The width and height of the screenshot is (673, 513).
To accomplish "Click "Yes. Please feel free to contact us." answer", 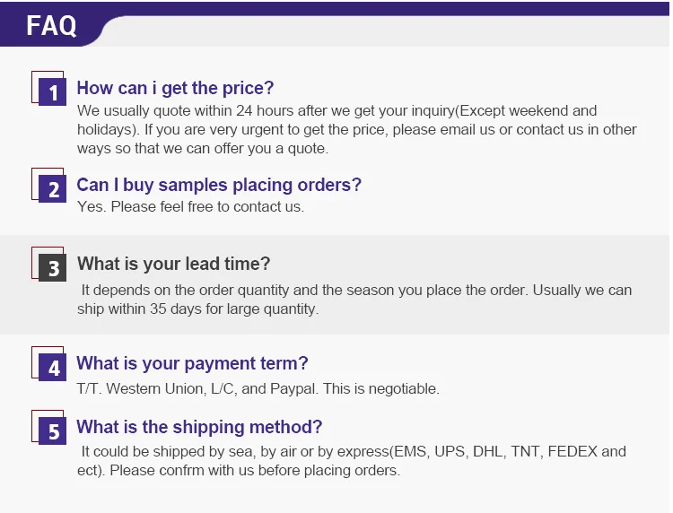I will coord(190,206).
